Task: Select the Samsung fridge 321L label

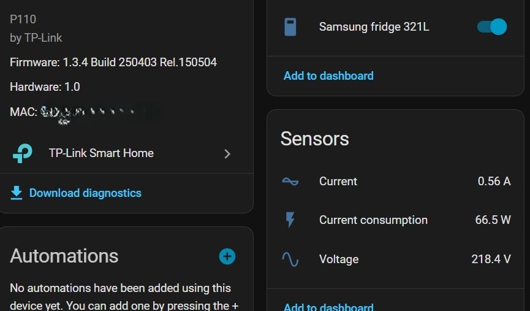Action: 374,27
